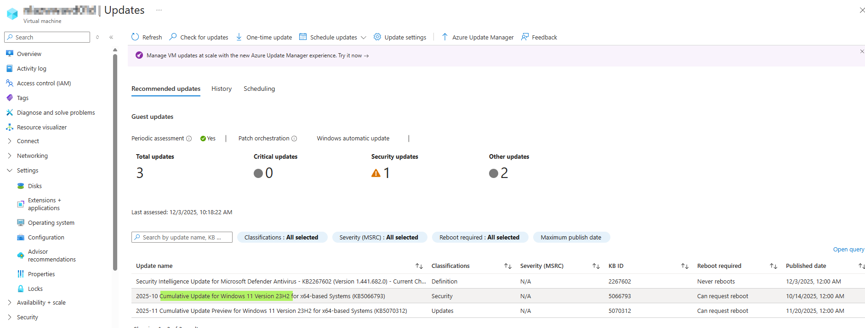Click the Try it now link
865x328 pixels.
tap(353, 56)
